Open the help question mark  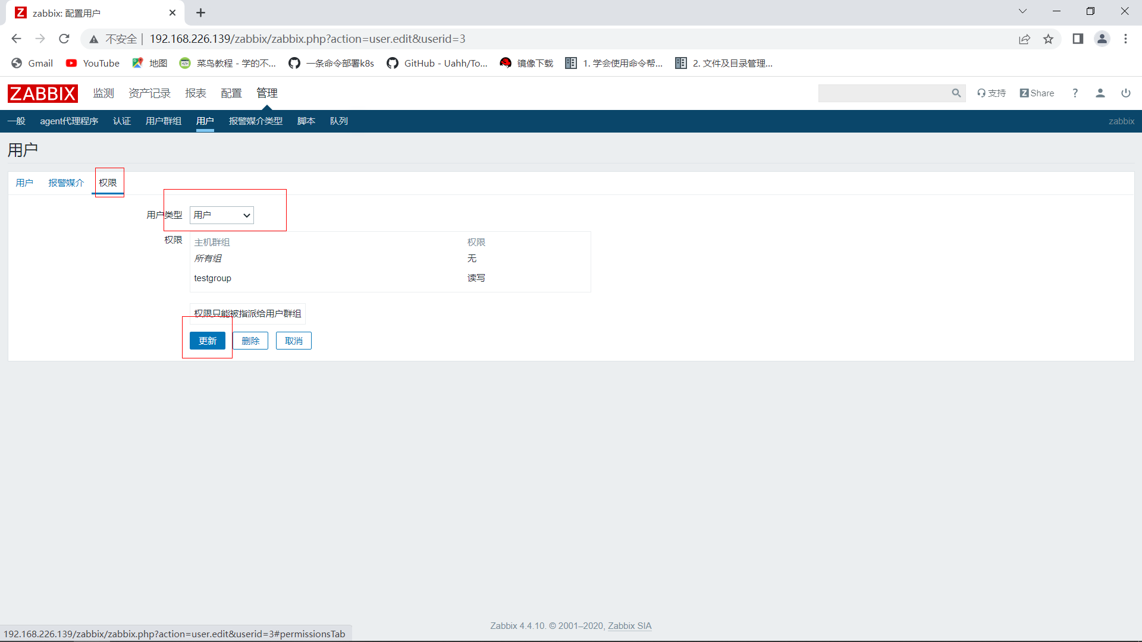click(1075, 93)
